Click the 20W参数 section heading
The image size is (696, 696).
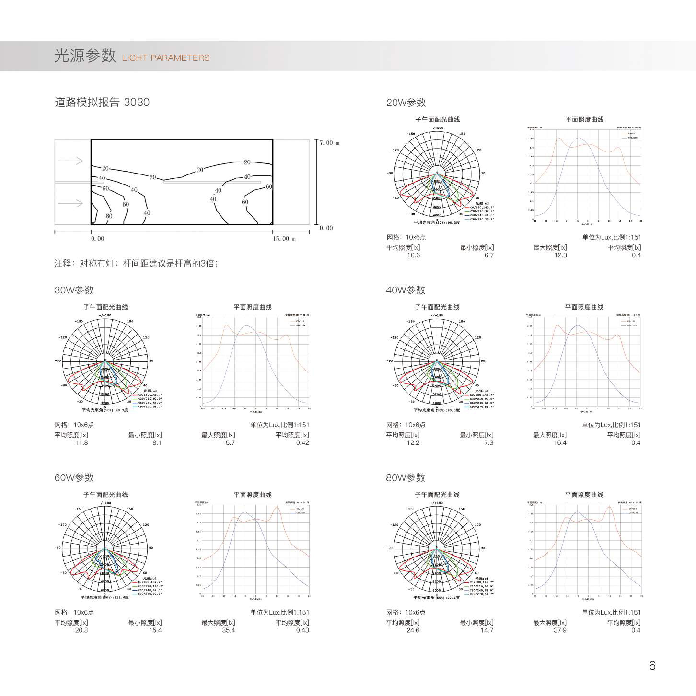[406, 103]
